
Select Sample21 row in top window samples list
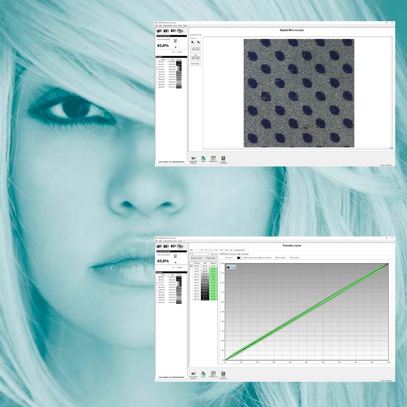click(161, 87)
